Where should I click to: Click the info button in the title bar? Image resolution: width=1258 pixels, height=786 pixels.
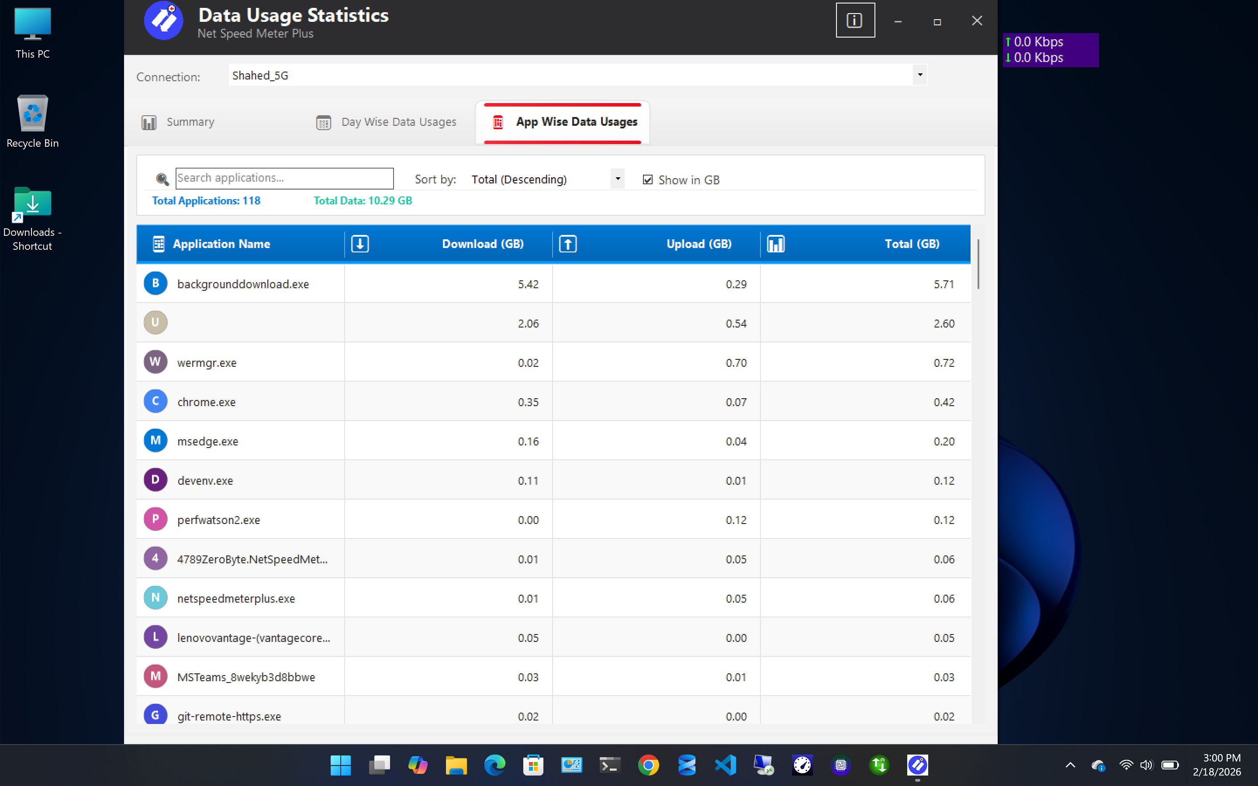pyautogui.click(x=854, y=20)
